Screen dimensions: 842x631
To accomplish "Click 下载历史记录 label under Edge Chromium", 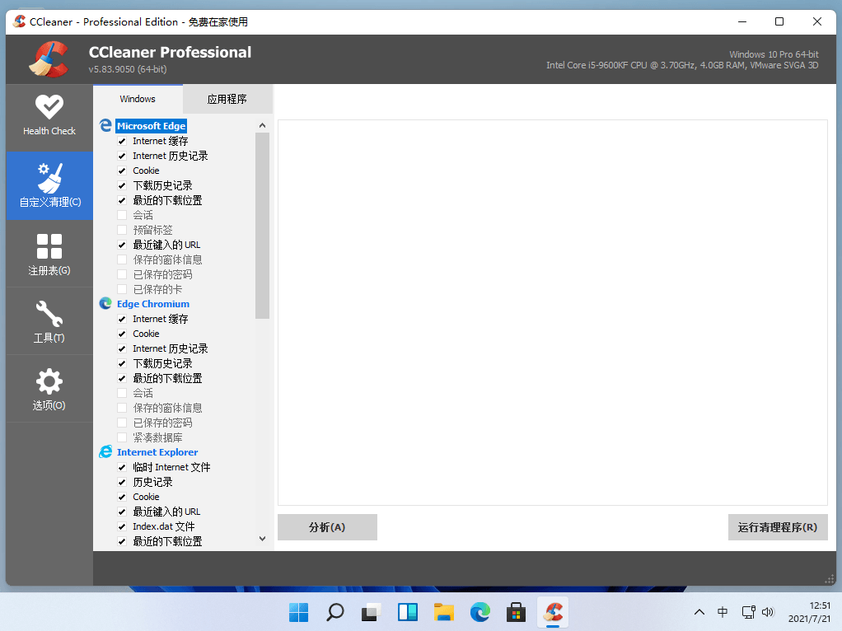I will pyautogui.click(x=162, y=363).
